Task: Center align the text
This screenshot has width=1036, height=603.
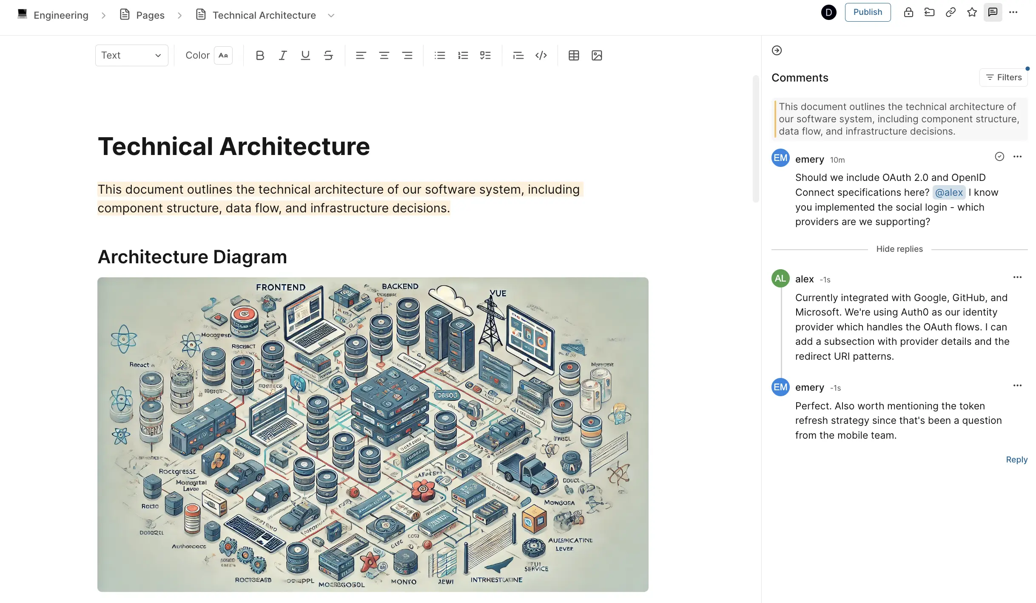Action: pos(384,55)
